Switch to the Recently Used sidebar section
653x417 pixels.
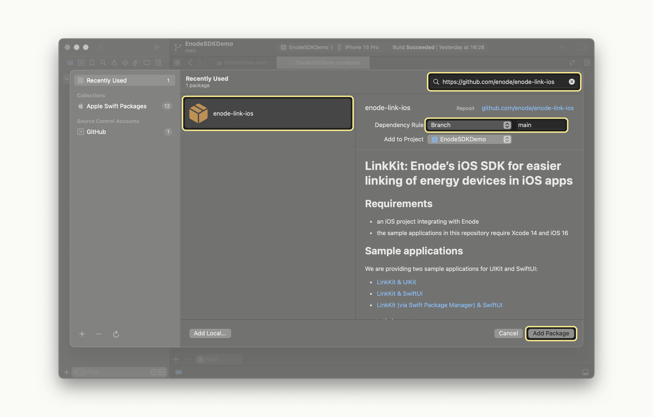tap(107, 80)
